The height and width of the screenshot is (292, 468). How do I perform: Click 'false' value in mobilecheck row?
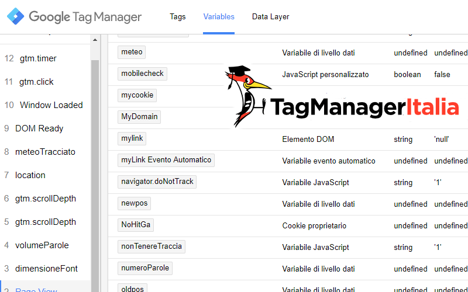pos(442,75)
